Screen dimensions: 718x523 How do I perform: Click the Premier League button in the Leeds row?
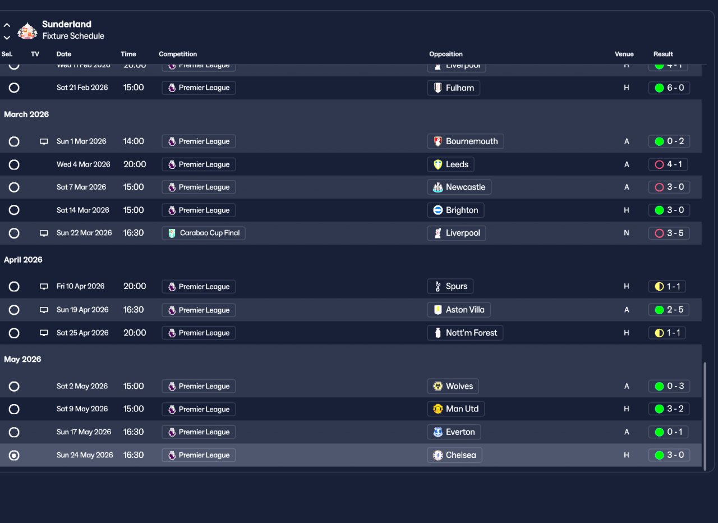199,164
